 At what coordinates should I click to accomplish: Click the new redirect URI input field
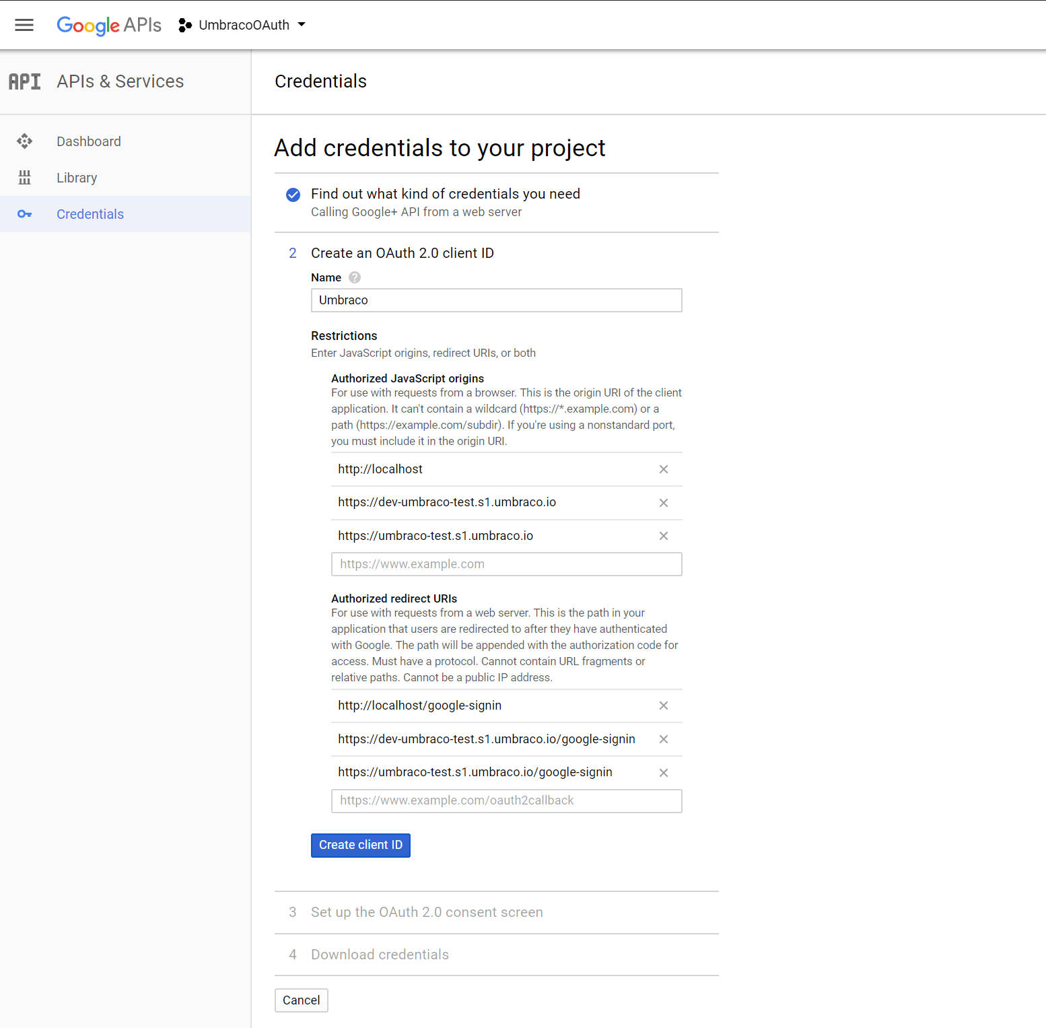click(x=507, y=801)
